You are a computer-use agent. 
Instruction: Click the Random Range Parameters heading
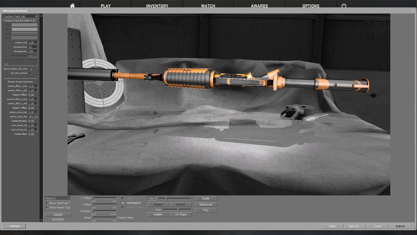20,81
